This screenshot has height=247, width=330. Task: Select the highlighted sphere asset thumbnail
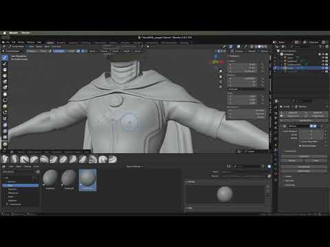[x=87, y=180]
